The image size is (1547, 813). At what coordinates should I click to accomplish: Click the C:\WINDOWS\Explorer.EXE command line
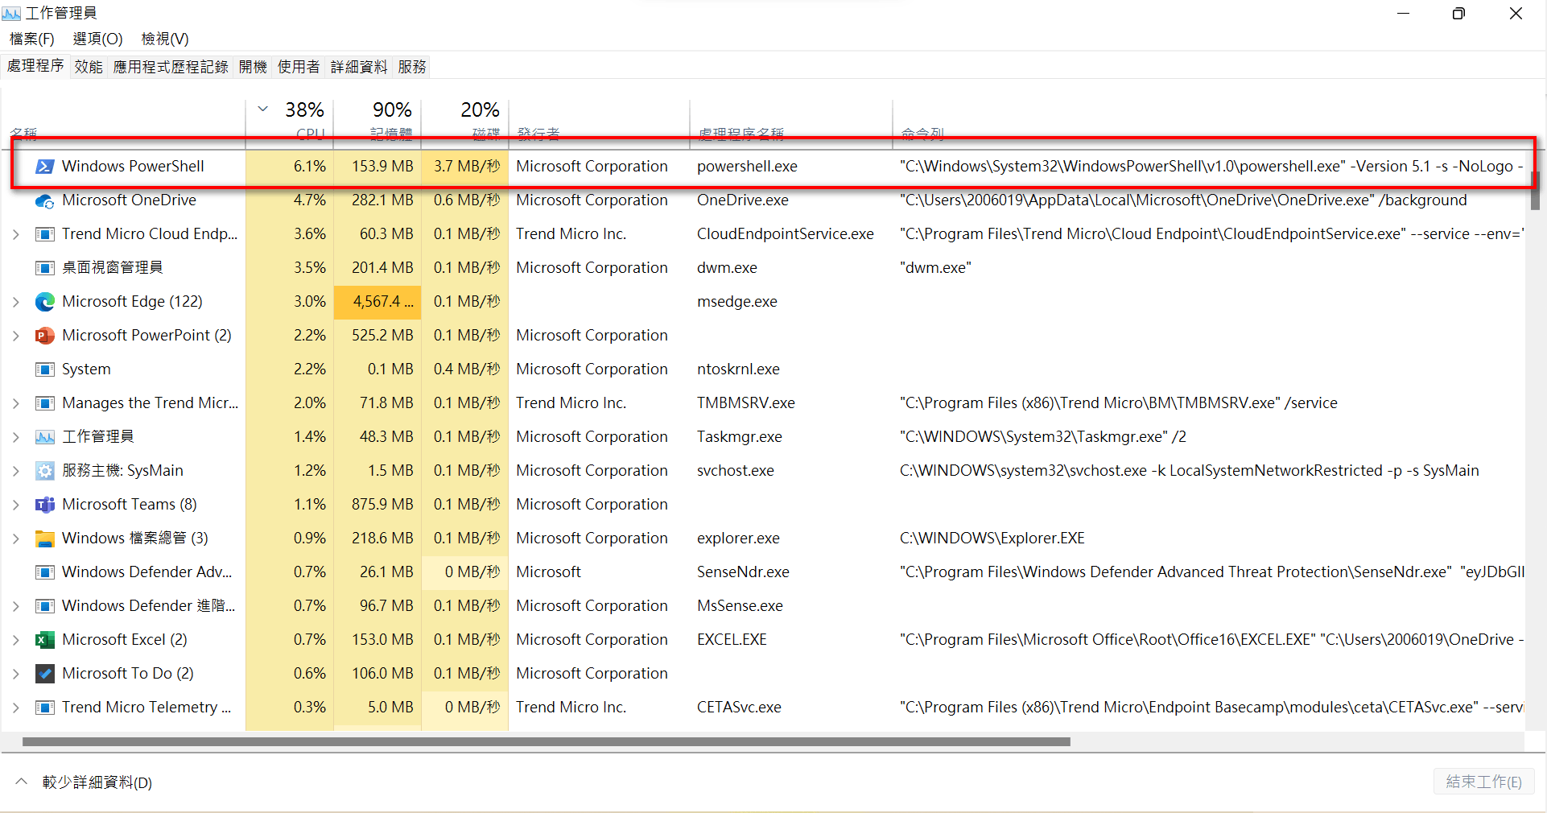point(992,539)
